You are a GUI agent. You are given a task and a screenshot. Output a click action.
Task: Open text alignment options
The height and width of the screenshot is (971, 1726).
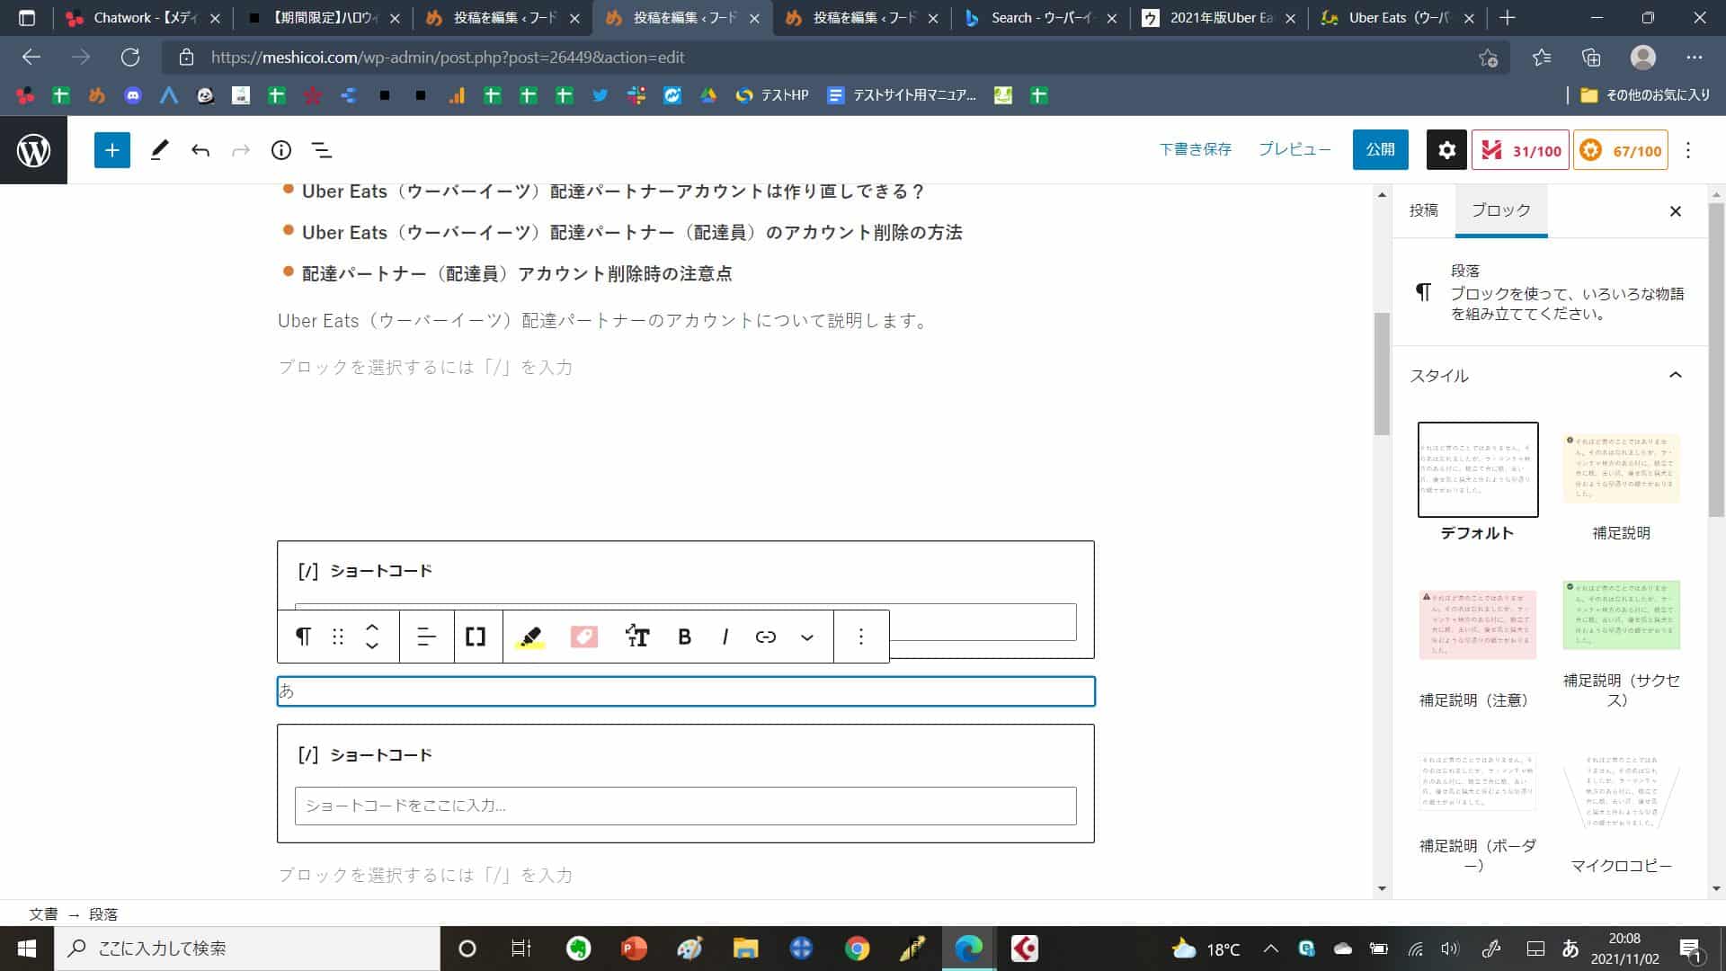tap(426, 637)
